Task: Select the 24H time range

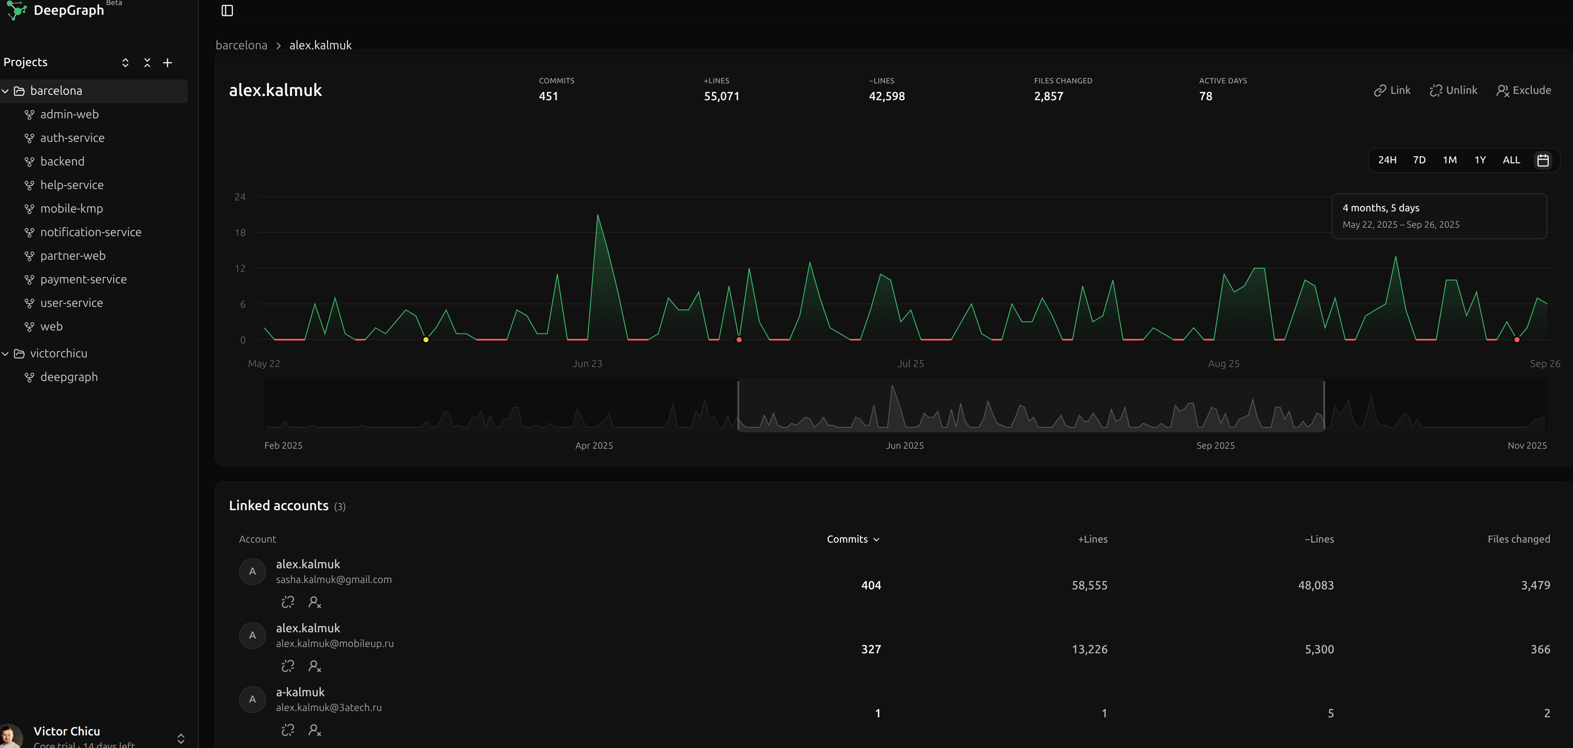Action: (1387, 160)
